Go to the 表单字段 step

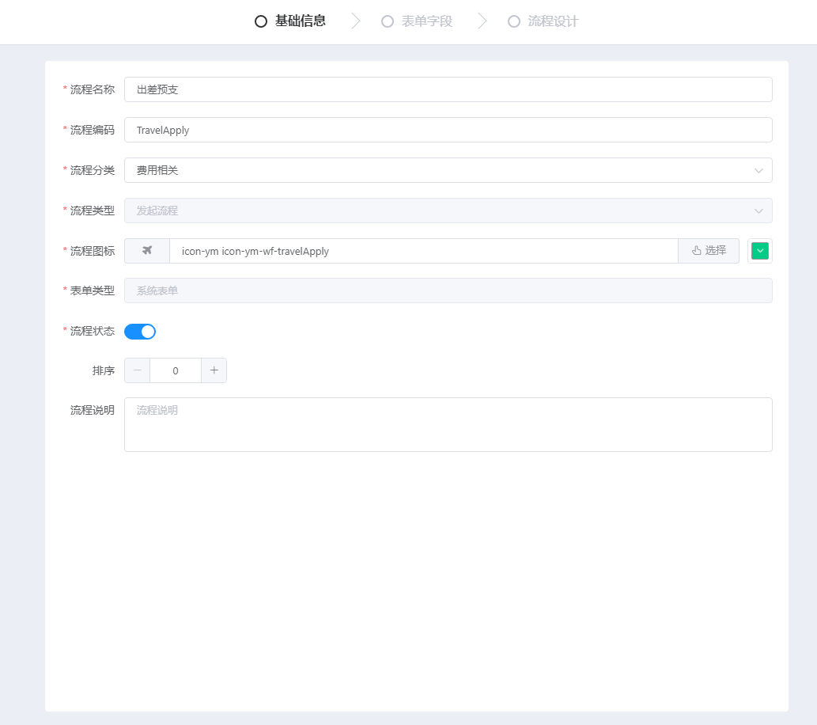tap(417, 21)
